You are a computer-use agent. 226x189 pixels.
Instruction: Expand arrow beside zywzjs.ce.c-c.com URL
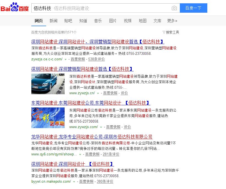point(66,59)
